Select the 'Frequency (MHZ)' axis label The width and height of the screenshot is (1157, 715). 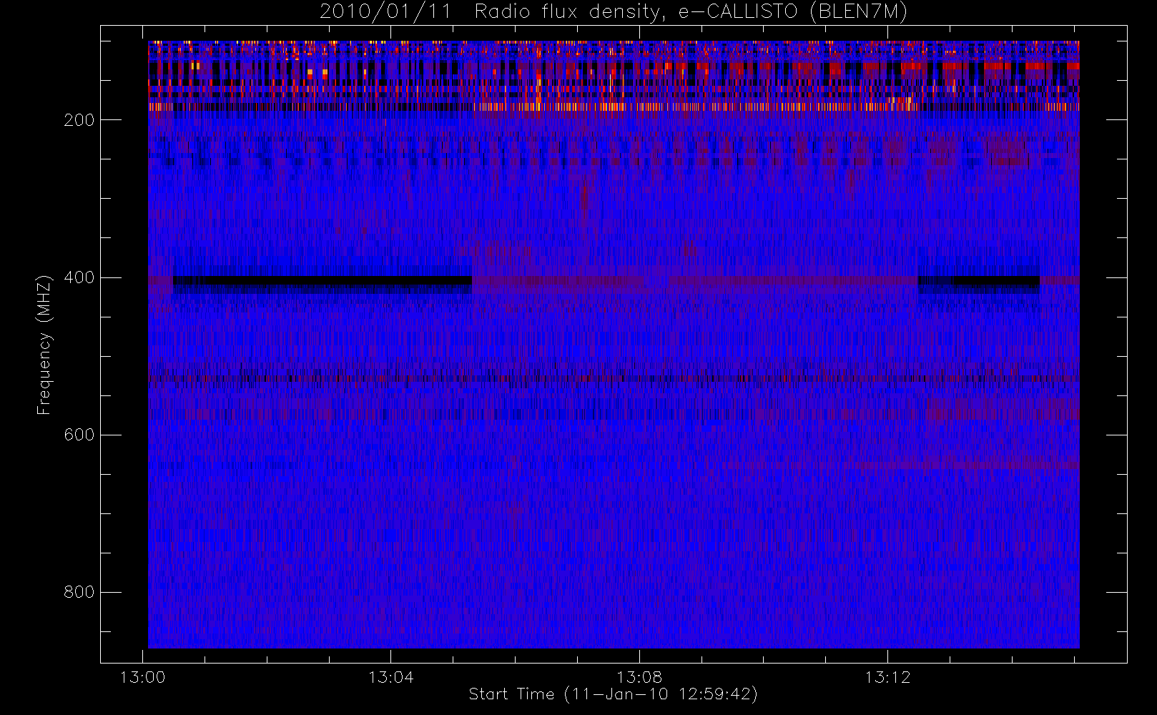44,345
